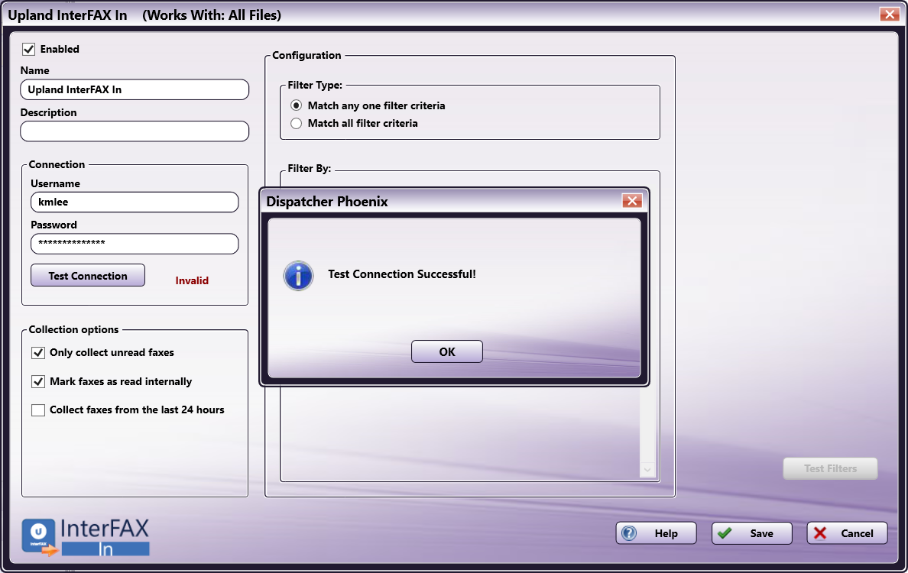Save the InterFAX In configuration
The width and height of the screenshot is (908, 573).
pyautogui.click(x=751, y=533)
